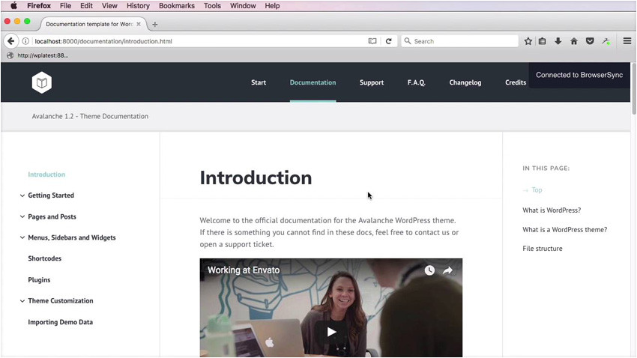The image size is (637, 358).
Task: Click Avalanche 1.2 - Theme Documentation text
Action: click(90, 116)
